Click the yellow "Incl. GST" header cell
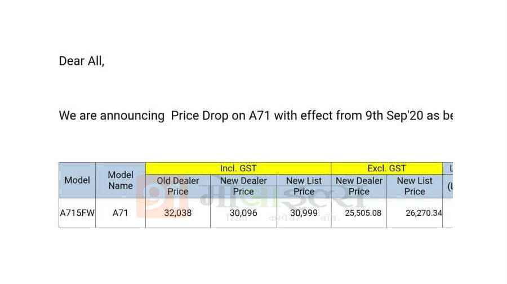 (238, 168)
